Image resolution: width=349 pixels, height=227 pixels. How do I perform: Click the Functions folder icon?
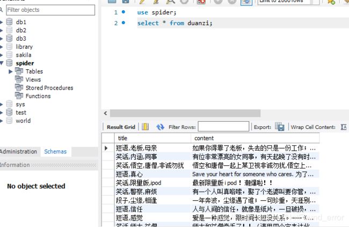19,96
